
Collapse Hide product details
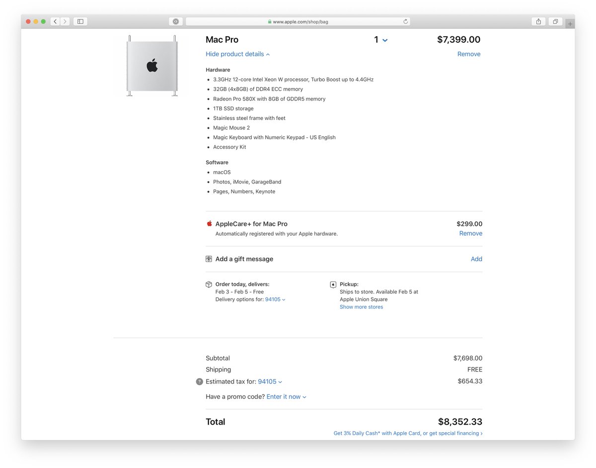[x=238, y=54]
